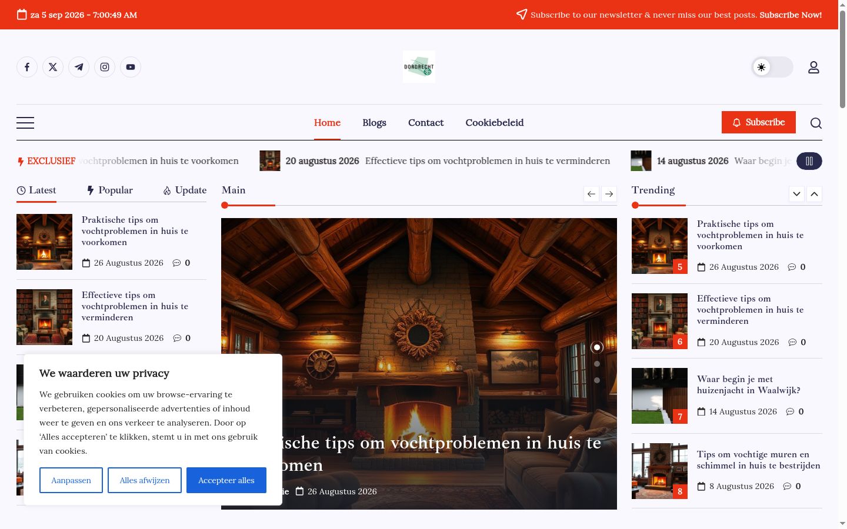Click Alles afwijzen in cookie banner
This screenshot has height=529, width=847.
[x=145, y=480]
